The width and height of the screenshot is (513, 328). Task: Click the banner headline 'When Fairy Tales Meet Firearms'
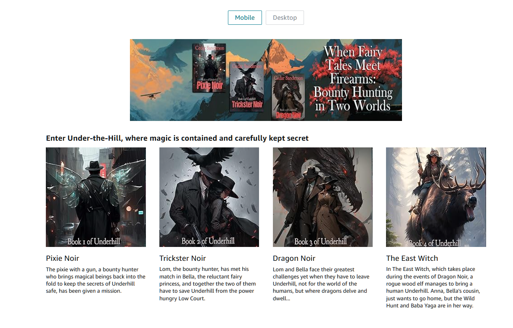point(353,79)
